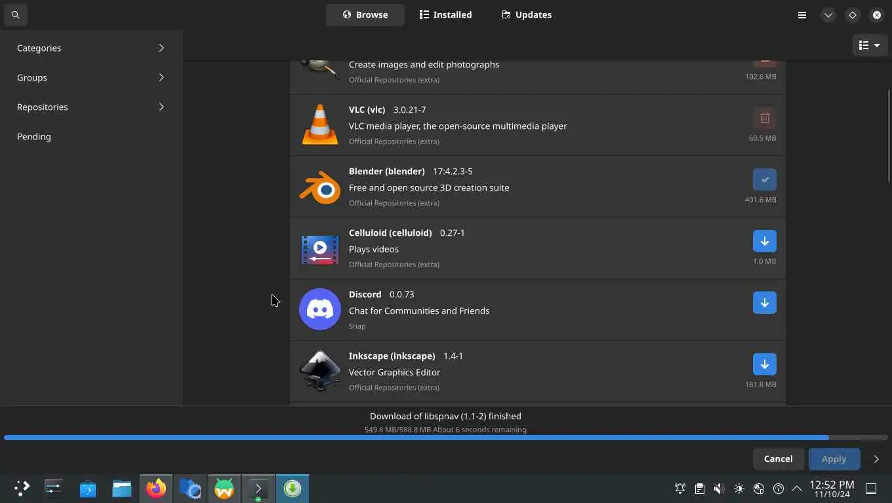Open the Discord package title
892x503 pixels.
click(x=365, y=294)
